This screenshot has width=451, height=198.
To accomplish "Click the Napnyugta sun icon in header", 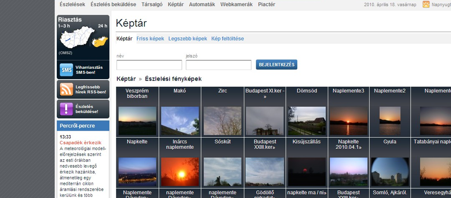I will tap(426, 4).
